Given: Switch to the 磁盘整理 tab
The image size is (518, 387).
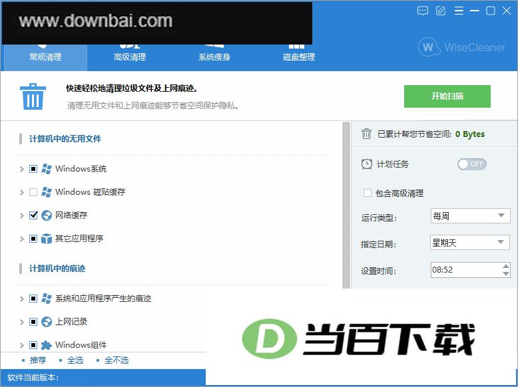Looking at the screenshot, I should [299, 57].
